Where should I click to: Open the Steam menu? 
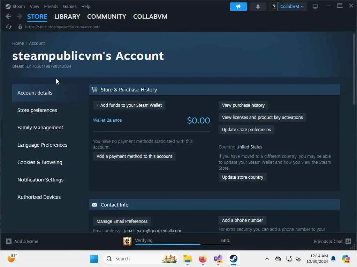coord(18,7)
